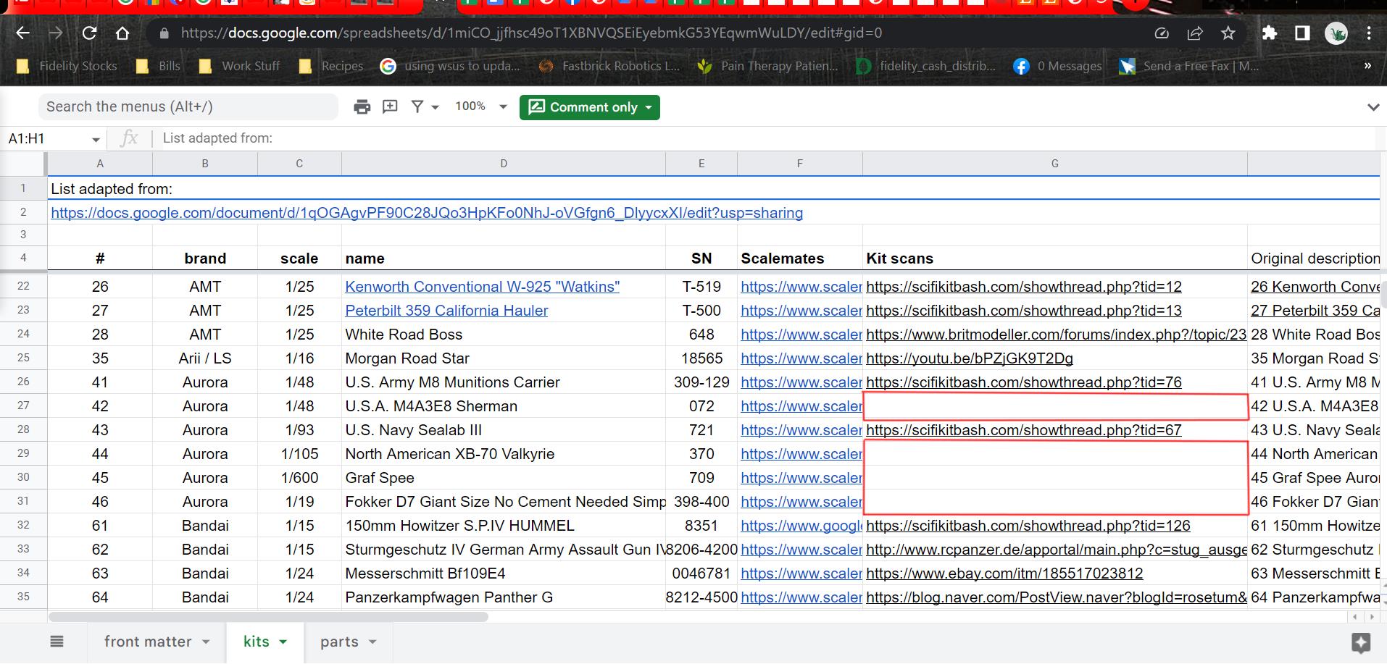Open the Pain Therapy Patient bookmark
This screenshot has height=664, width=1387.
pos(767,66)
